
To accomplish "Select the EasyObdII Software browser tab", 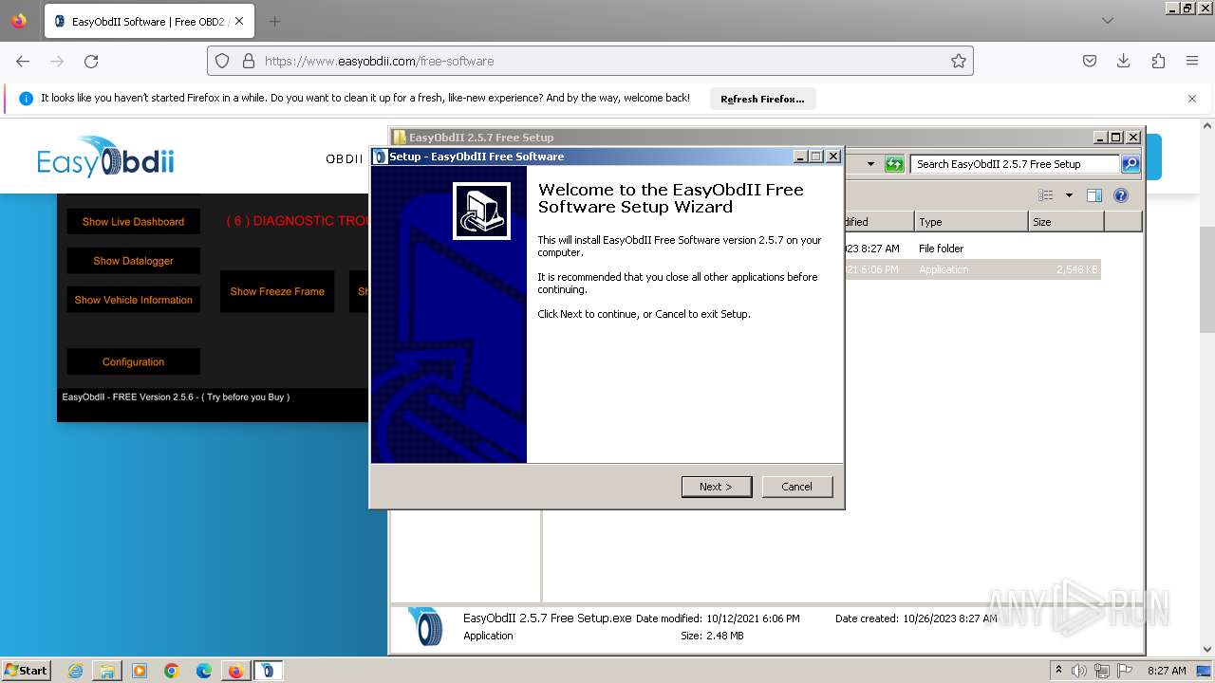I will tap(149, 21).
